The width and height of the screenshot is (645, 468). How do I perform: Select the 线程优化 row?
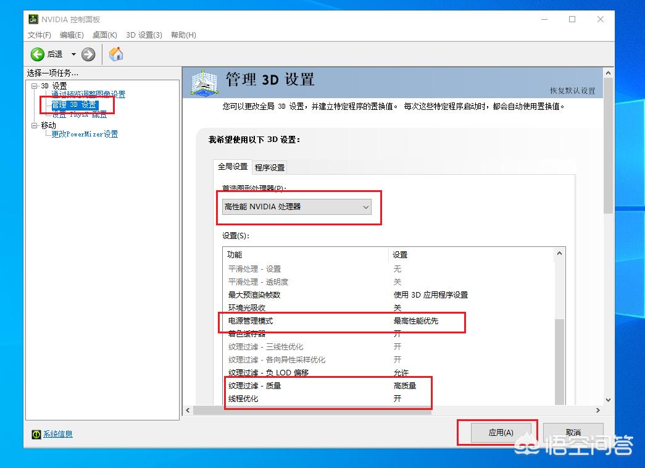pos(388,398)
